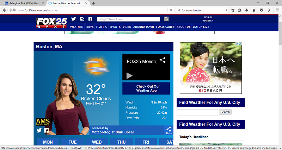This screenshot has width=282, height=150.
Task: Select the MON forecast tab
Action: pyautogui.click(x=48, y=142)
